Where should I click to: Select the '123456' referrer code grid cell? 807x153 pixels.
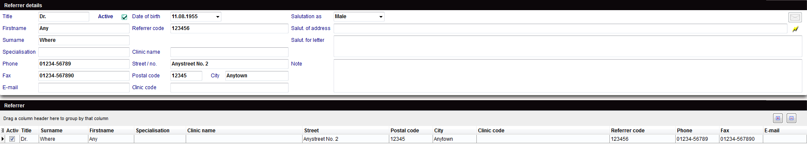point(643,139)
